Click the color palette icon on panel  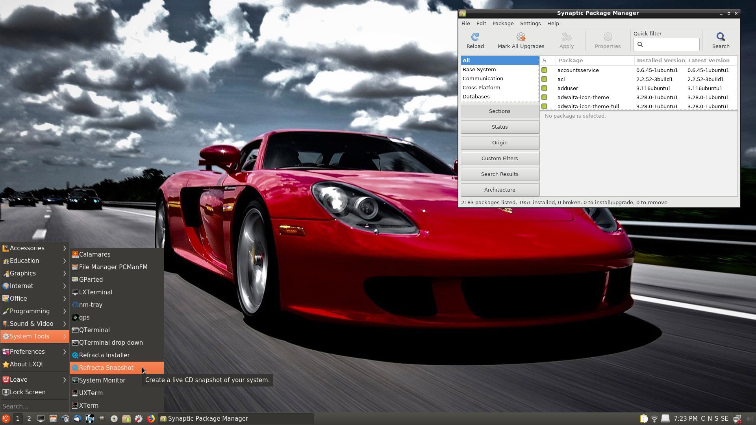(x=65, y=419)
